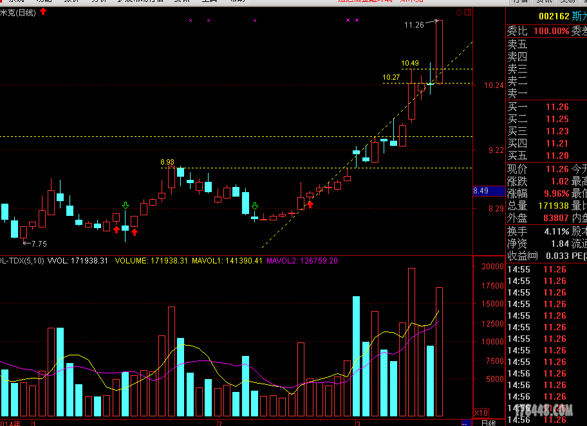Click the green down-arrow signal in February
The width and height of the screenshot is (587, 426).
pos(255,206)
